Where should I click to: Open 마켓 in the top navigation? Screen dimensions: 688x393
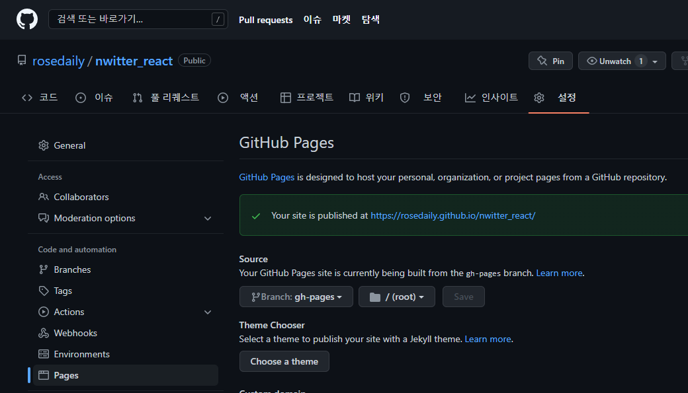coord(341,20)
